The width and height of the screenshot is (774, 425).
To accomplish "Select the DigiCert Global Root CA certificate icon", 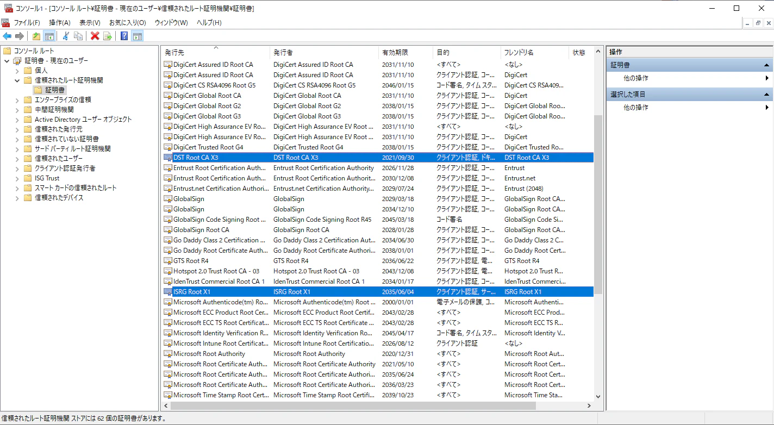I will 168,96.
